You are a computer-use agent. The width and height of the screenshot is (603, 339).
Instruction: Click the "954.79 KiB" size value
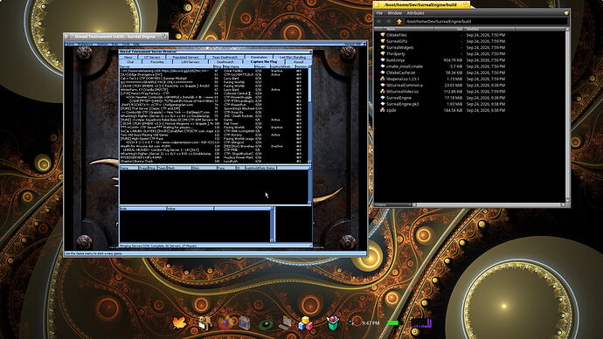coord(453,60)
